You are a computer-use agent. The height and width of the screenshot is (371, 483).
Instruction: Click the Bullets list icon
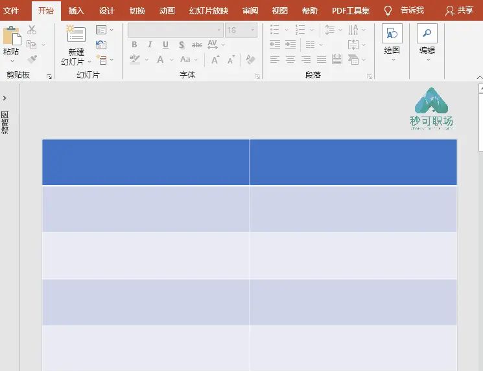coord(275,30)
